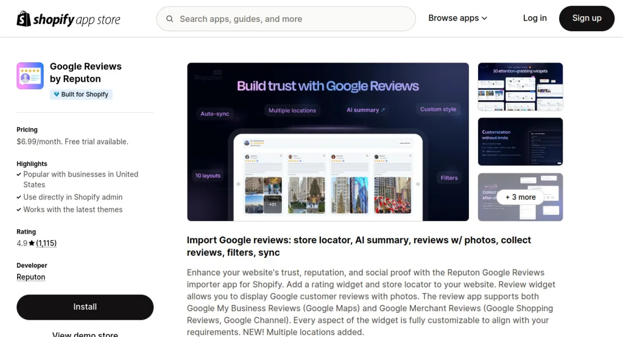Image resolution: width=623 pixels, height=337 pixels.
Task: Click the Built for Shopify diamond badge
Action: pyautogui.click(x=81, y=94)
